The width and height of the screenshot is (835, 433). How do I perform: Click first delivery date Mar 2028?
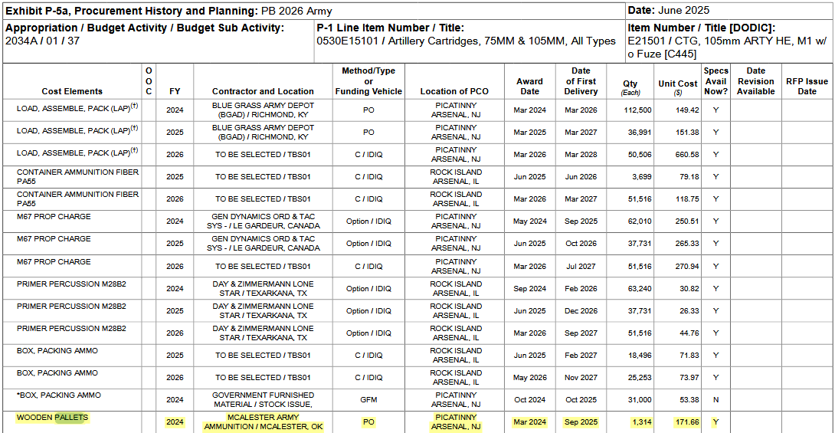(x=581, y=155)
